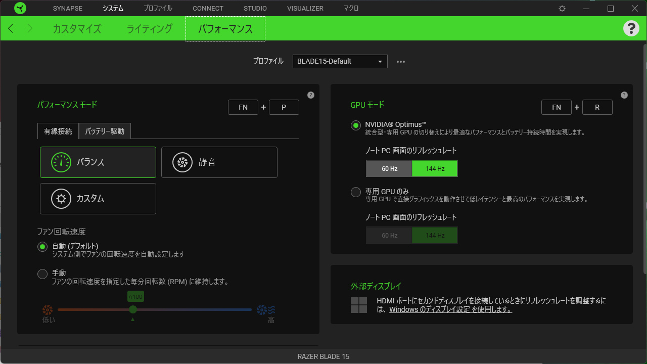Open マクロ top menu
Image resolution: width=647 pixels, height=364 pixels.
point(351,9)
